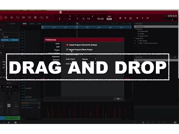Switch to the WAVE tab

tap(32, 23)
